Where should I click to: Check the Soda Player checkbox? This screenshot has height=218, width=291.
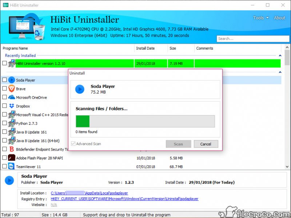pyautogui.click(x=4, y=80)
